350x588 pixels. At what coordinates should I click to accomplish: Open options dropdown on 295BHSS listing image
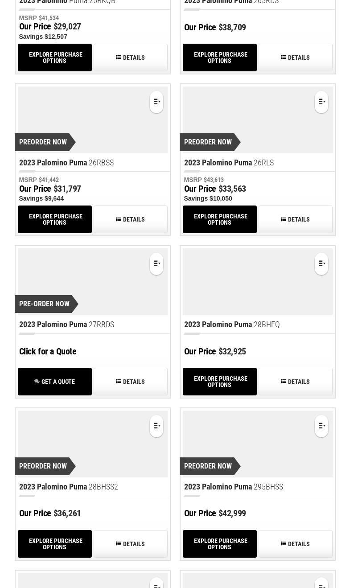pyautogui.click(x=321, y=426)
